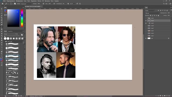Viewport: 172px width, 97px height.
Task: Select the Eyedropper tool
Action: (x=2, y=22)
